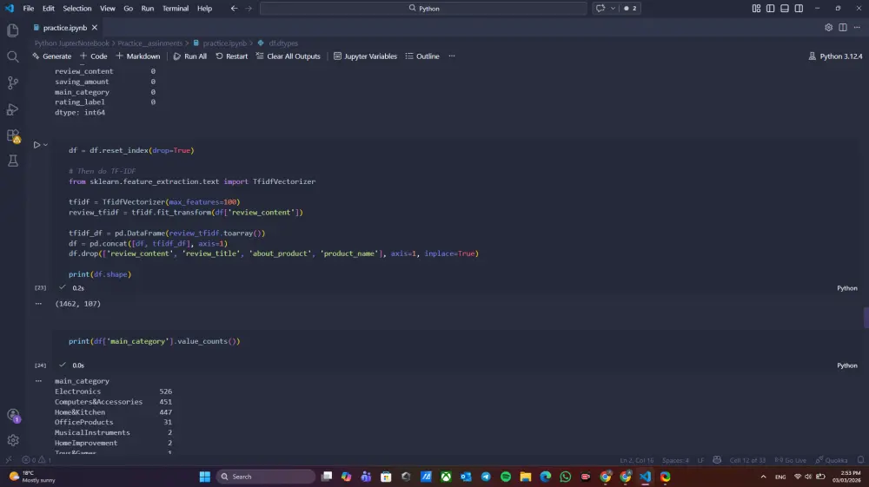The height and width of the screenshot is (487, 869).
Task: Click the notebook vertical scrollbar thumb
Action: tap(866, 318)
